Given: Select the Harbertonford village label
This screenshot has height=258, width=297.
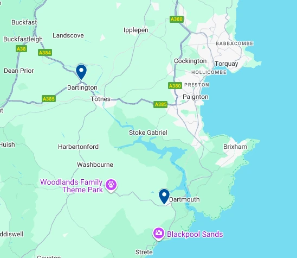Looking at the screenshot, I should tap(78, 147).
